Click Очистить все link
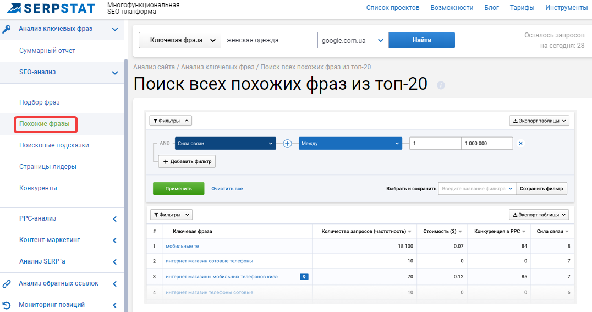 point(227,189)
